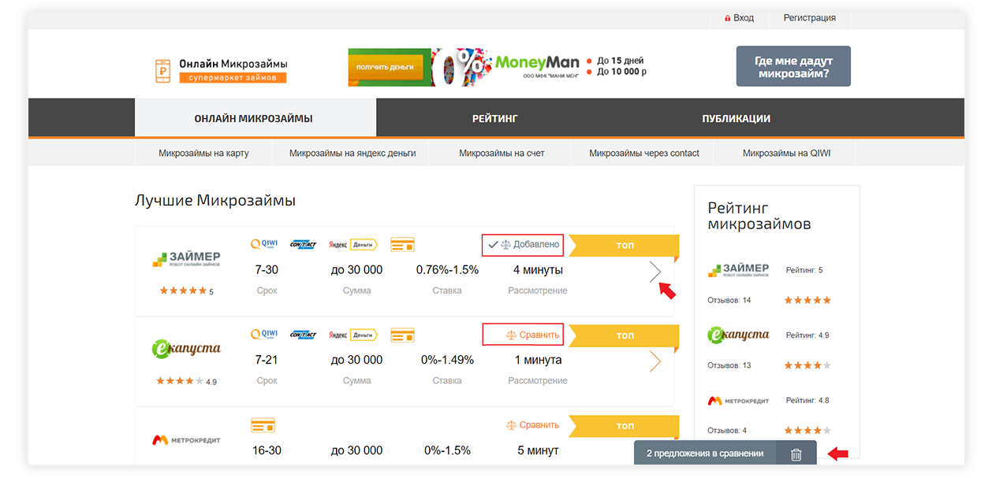Open the Рейтинг tab
The image size is (992, 478).
click(494, 119)
